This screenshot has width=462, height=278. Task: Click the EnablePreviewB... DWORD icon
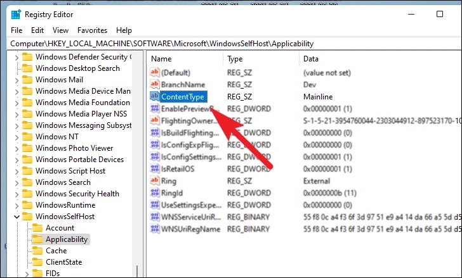tap(155, 108)
